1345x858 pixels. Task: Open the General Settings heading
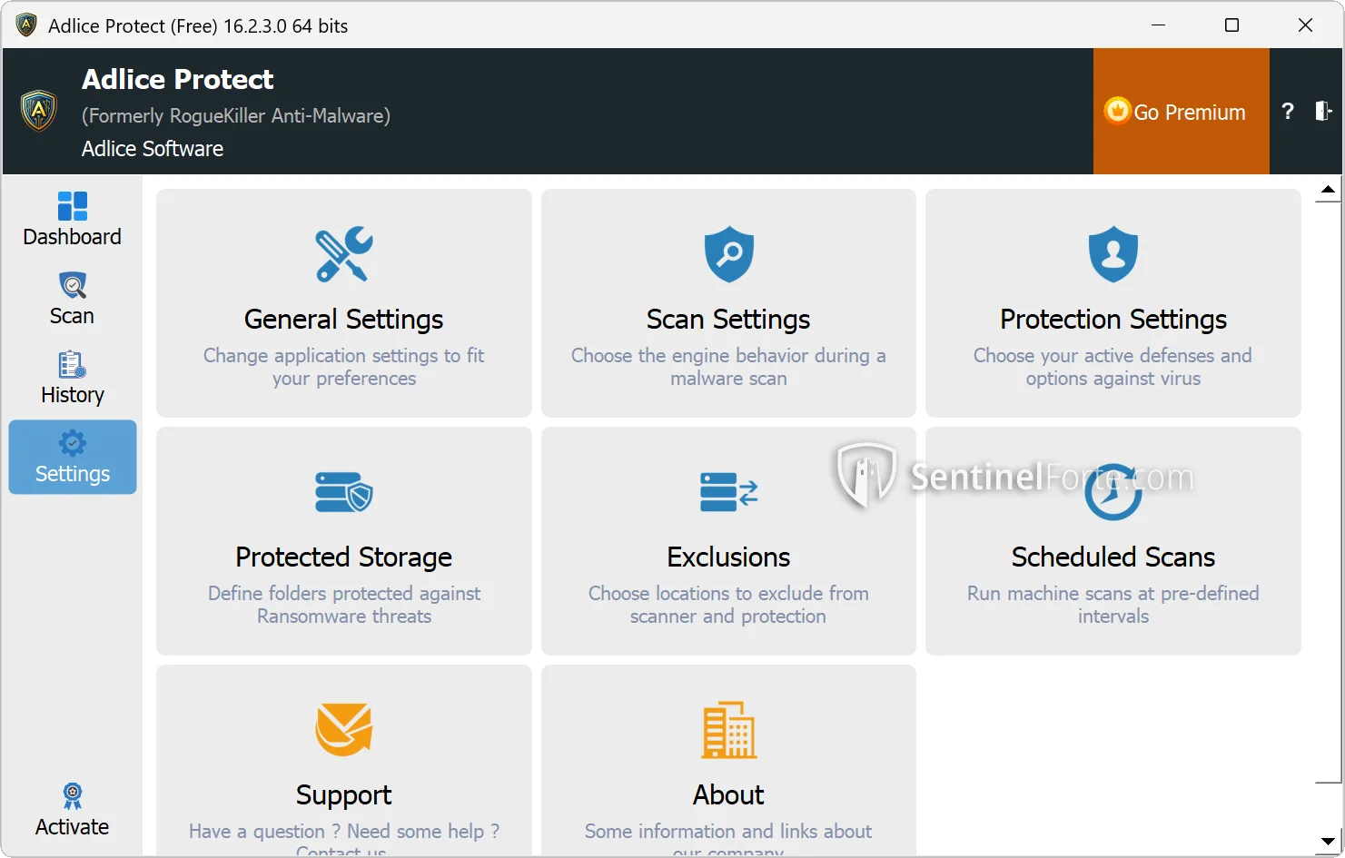pyautogui.click(x=344, y=320)
